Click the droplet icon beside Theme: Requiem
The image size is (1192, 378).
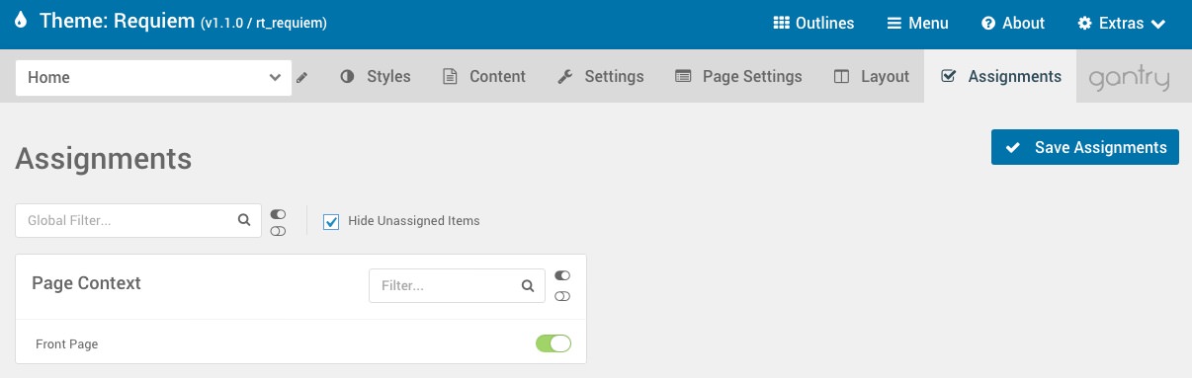tap(22, 22)
